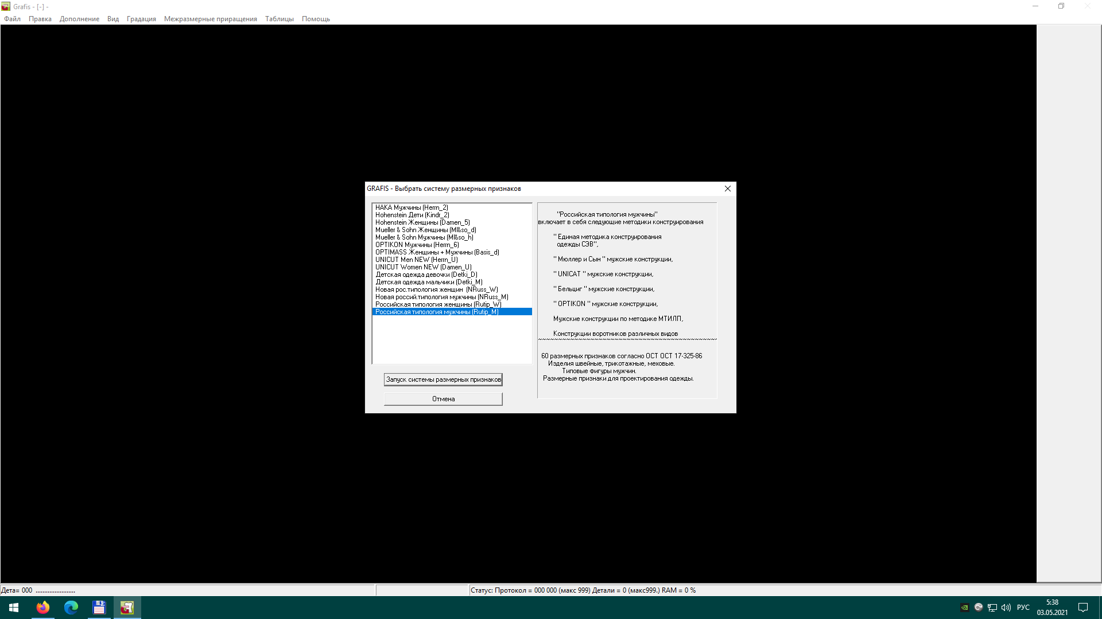Open the Таблицы menu
1102x619 pixels.
(279, 19)
